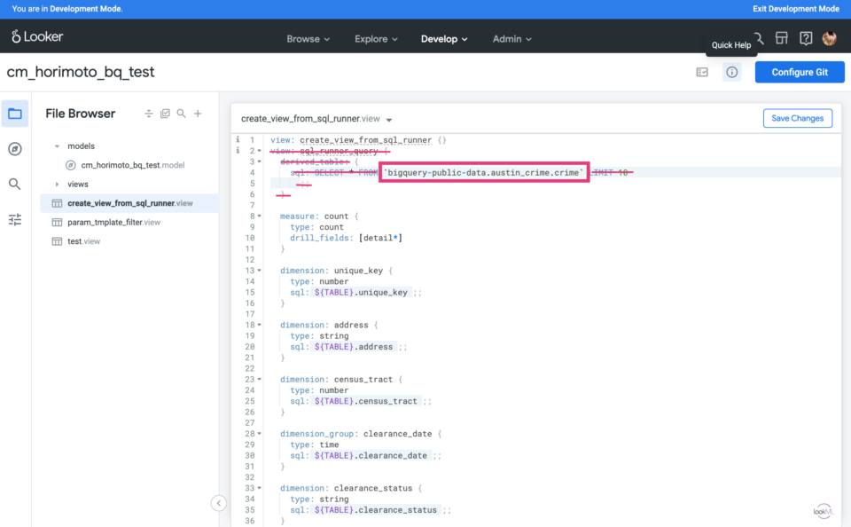Click the plus icon to add file
851x527 pixels.
point(198,114)
